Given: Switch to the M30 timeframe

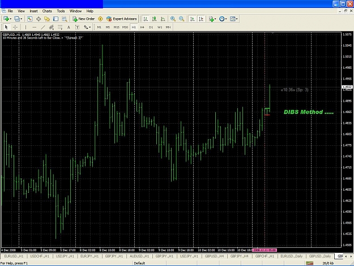Looking at the screenshot, I should pos(125,27).
